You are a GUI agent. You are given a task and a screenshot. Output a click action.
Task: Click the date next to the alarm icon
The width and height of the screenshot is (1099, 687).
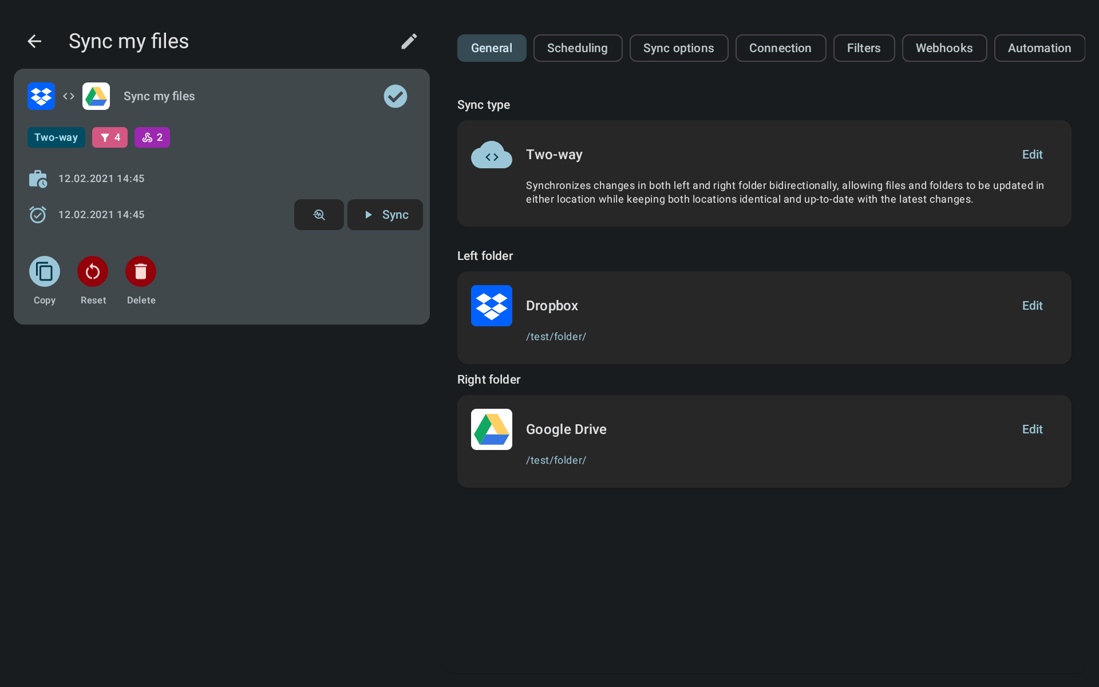101,215
